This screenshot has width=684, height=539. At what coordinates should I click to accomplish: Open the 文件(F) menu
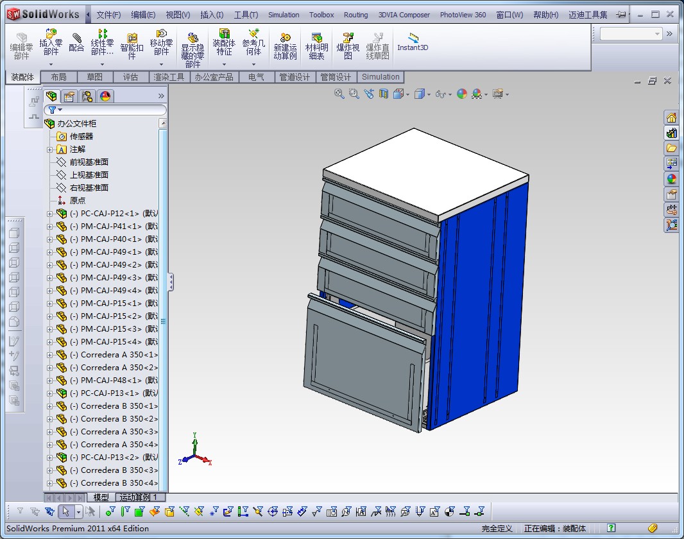(x=108, y=15)
